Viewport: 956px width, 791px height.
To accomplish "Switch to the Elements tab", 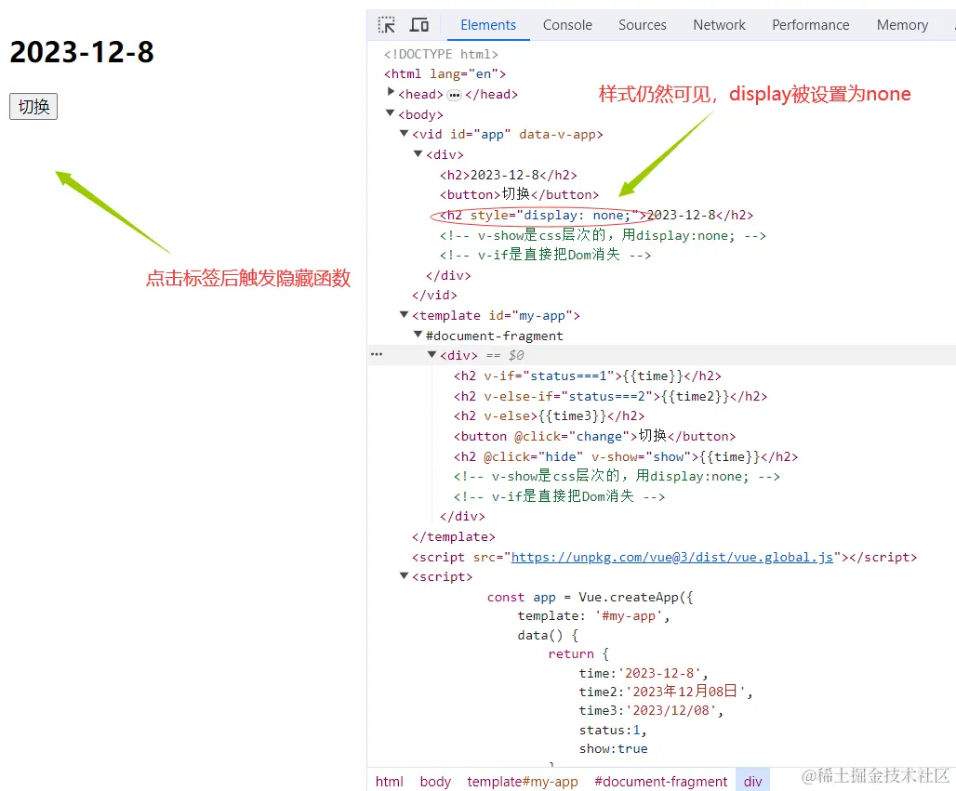I will pos(487,25).
